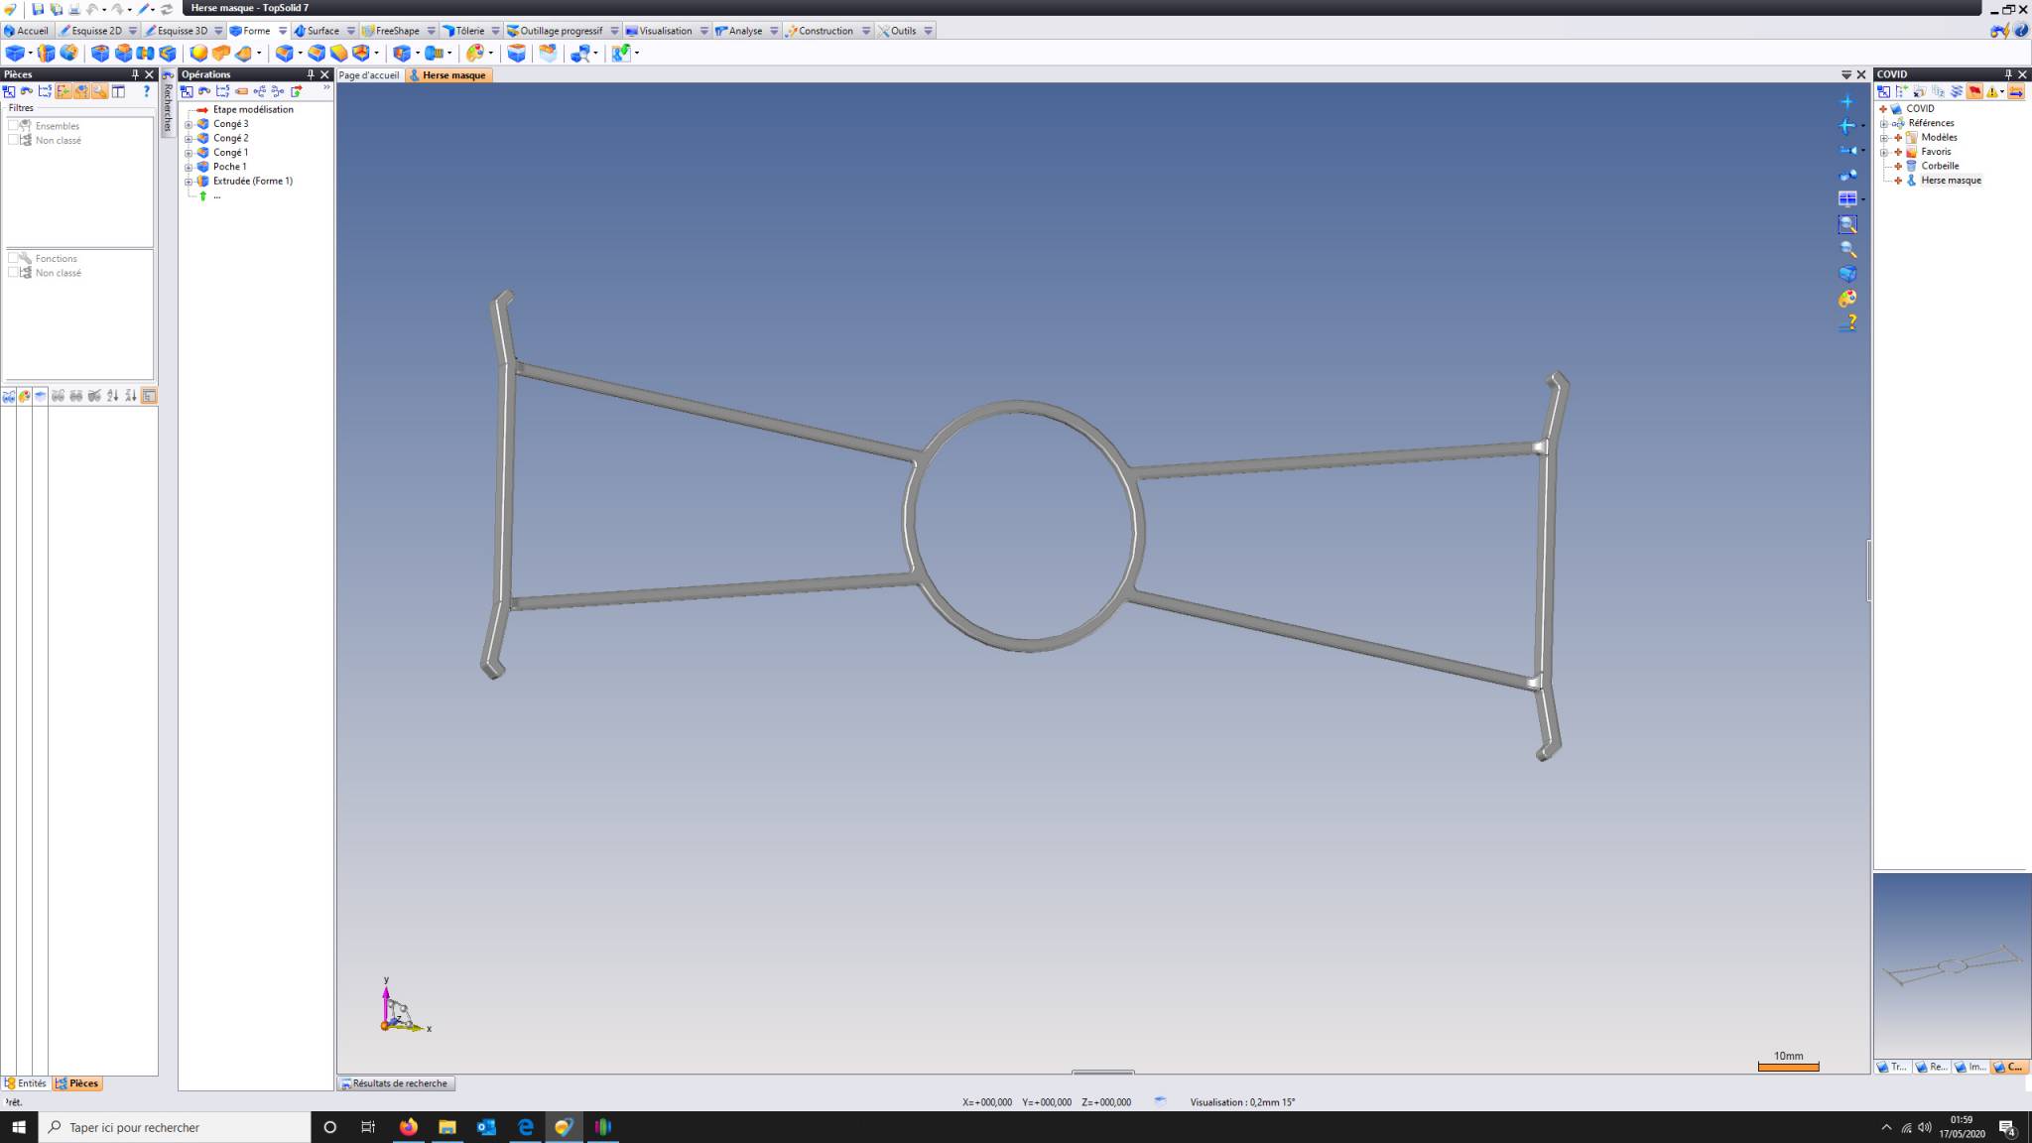Open Firefox from the Windows taskbar

[x=408, y=1127]
